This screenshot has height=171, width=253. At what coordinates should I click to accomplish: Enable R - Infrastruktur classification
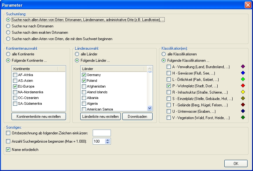pyautogui.click(x=169, y=92)
